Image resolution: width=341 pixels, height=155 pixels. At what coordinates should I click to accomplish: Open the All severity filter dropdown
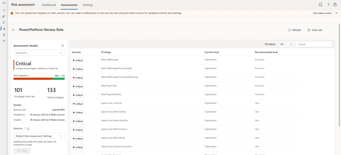click(286, 44)
